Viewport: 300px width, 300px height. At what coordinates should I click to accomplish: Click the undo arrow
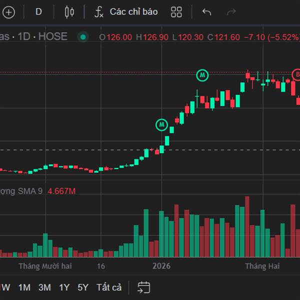pyautogui.click(x=206, y=12)
